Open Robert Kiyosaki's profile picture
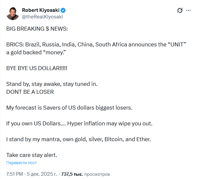The height and width of the screenshot is (179, 197). (13, 13)
